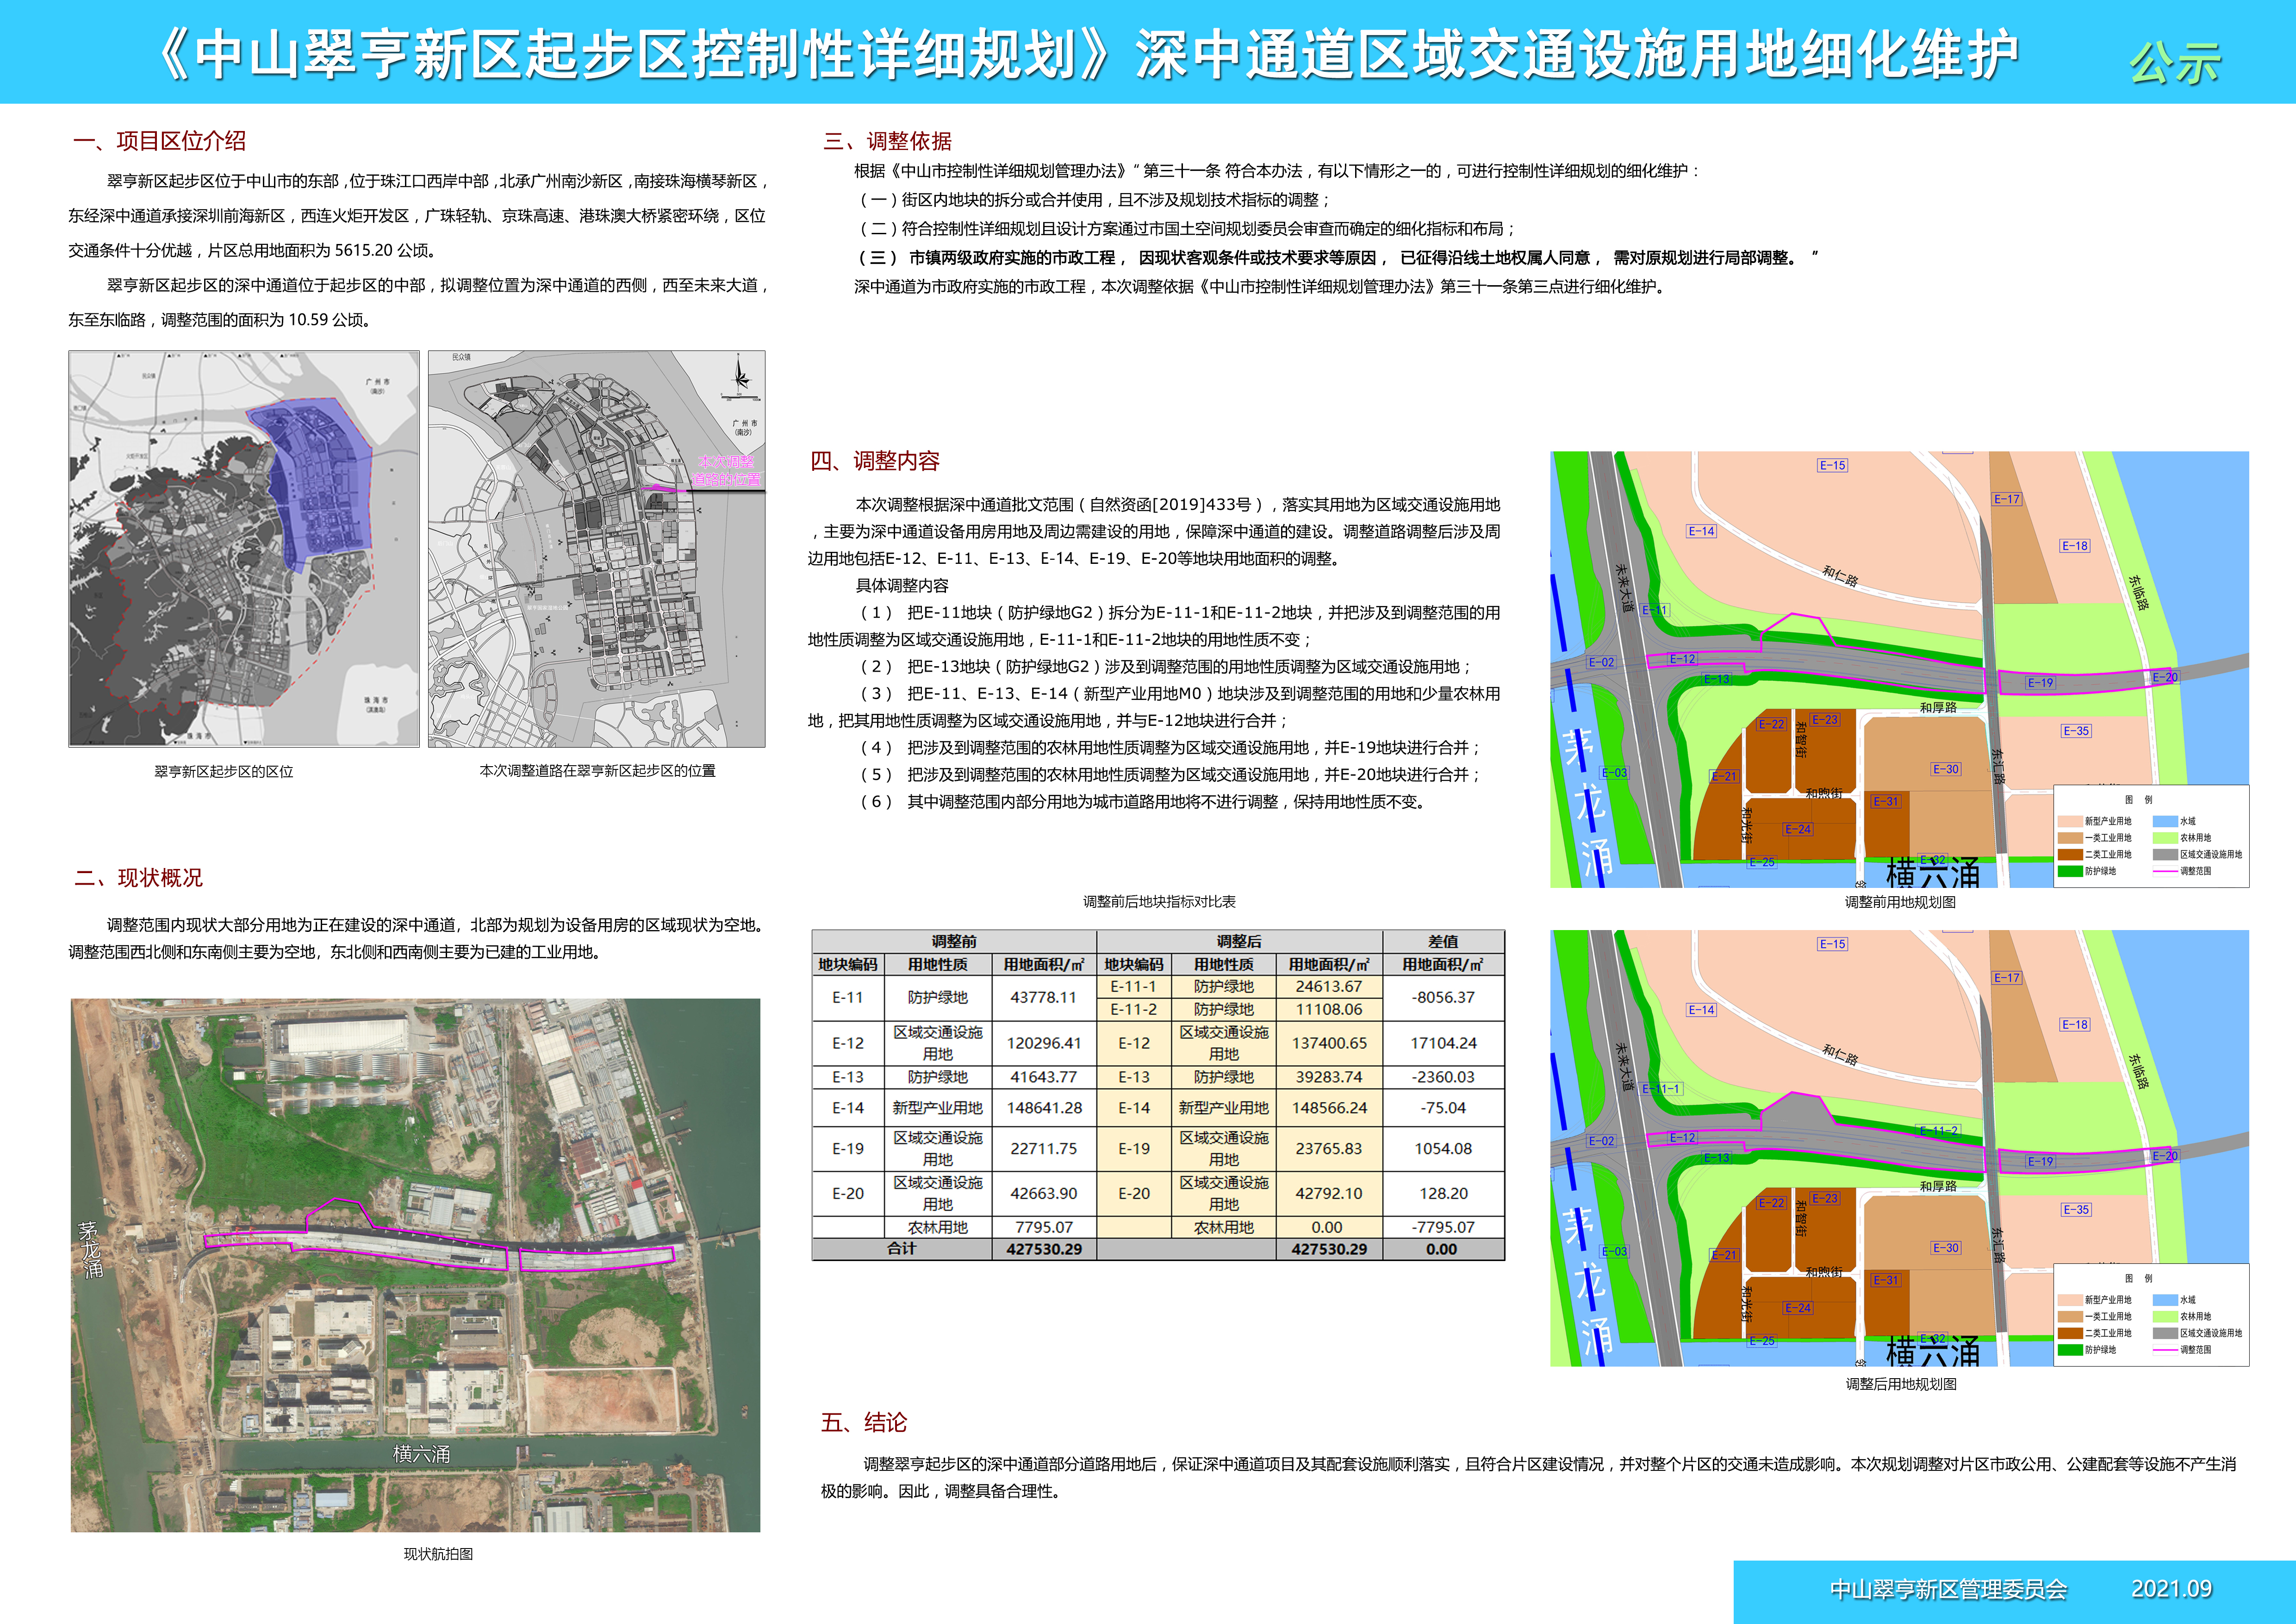
Task: Click the 调整后 column header in table
Action: (1238, 941)
